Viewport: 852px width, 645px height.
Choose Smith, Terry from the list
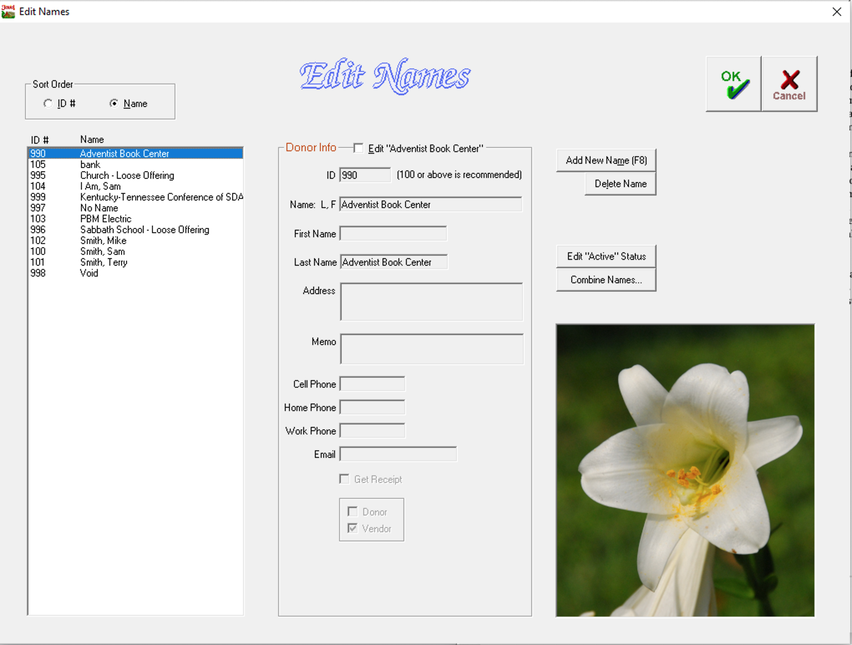click(104, 262)
